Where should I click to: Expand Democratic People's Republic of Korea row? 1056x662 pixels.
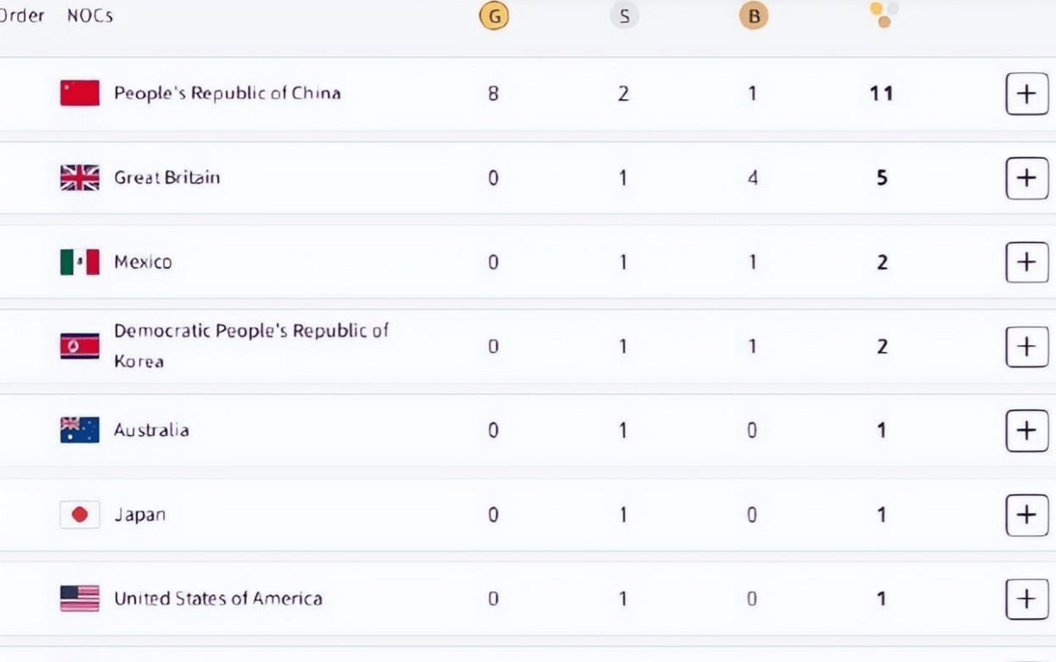click(1026, 347)
